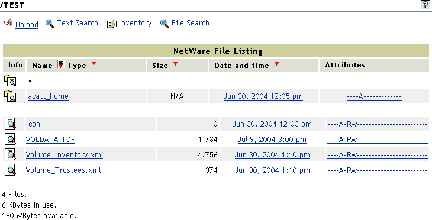Click the N/A size cell
The height and width of the screenshot is (220, 432).
tap(177, 96)
